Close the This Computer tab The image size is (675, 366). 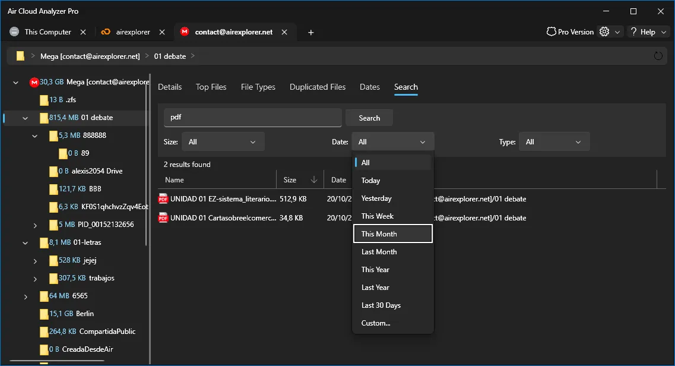tap(83, 32)
